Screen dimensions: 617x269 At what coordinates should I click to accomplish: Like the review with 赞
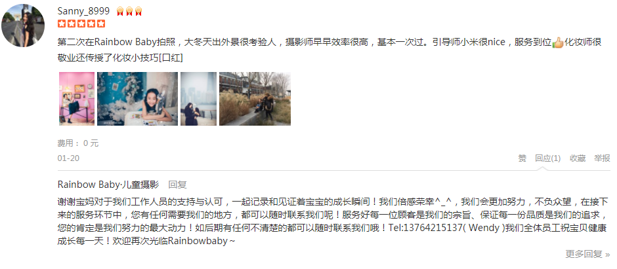[x=522, y=158]
